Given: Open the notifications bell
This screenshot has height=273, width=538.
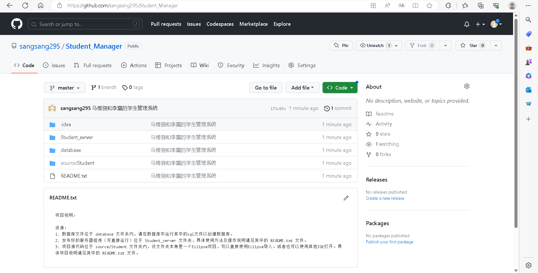Looking at the screenshot, I should coord(467,24).
